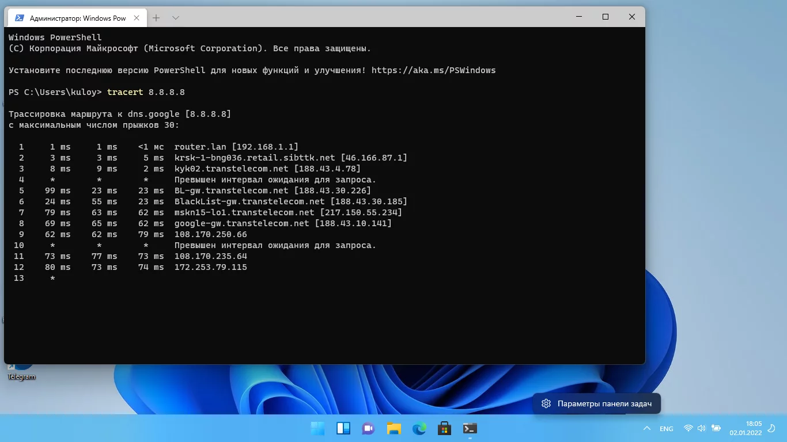Click the gear icon beside Параметры панели задач
The image size is (787, 442).
546,404
